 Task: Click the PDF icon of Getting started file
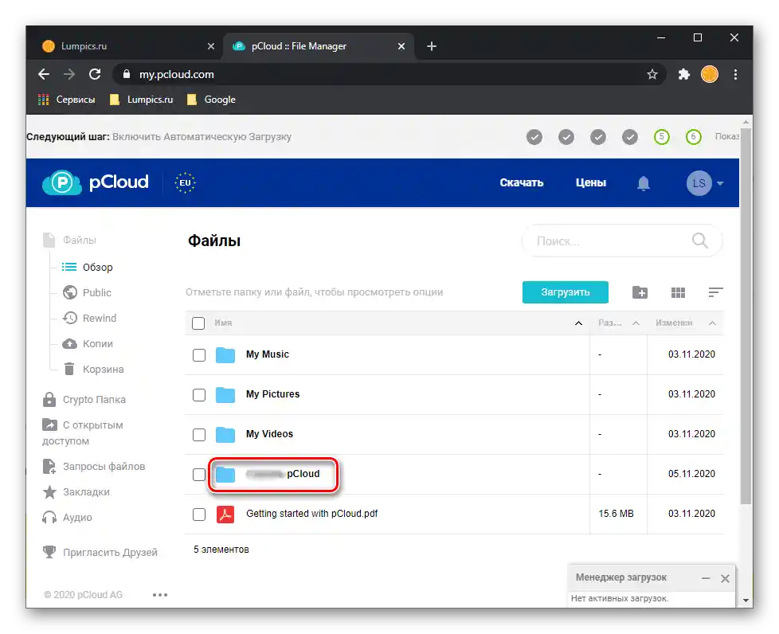click(x=225, y=515)
